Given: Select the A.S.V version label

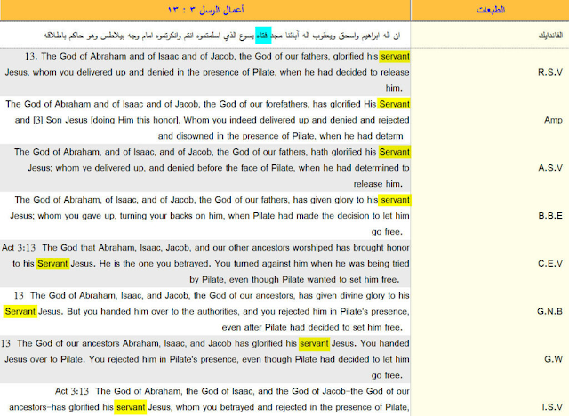Looking at the screenshot, I should [x=550, y=168].
